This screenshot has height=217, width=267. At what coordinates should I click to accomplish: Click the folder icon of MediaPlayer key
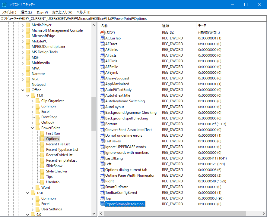[28, 25]
